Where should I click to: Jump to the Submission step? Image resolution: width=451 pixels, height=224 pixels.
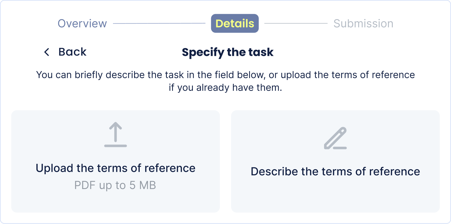(x=363, y=24)
